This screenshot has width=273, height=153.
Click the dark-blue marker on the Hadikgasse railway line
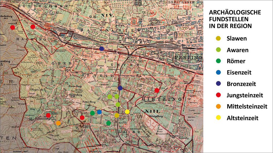(x=102, y=48)
